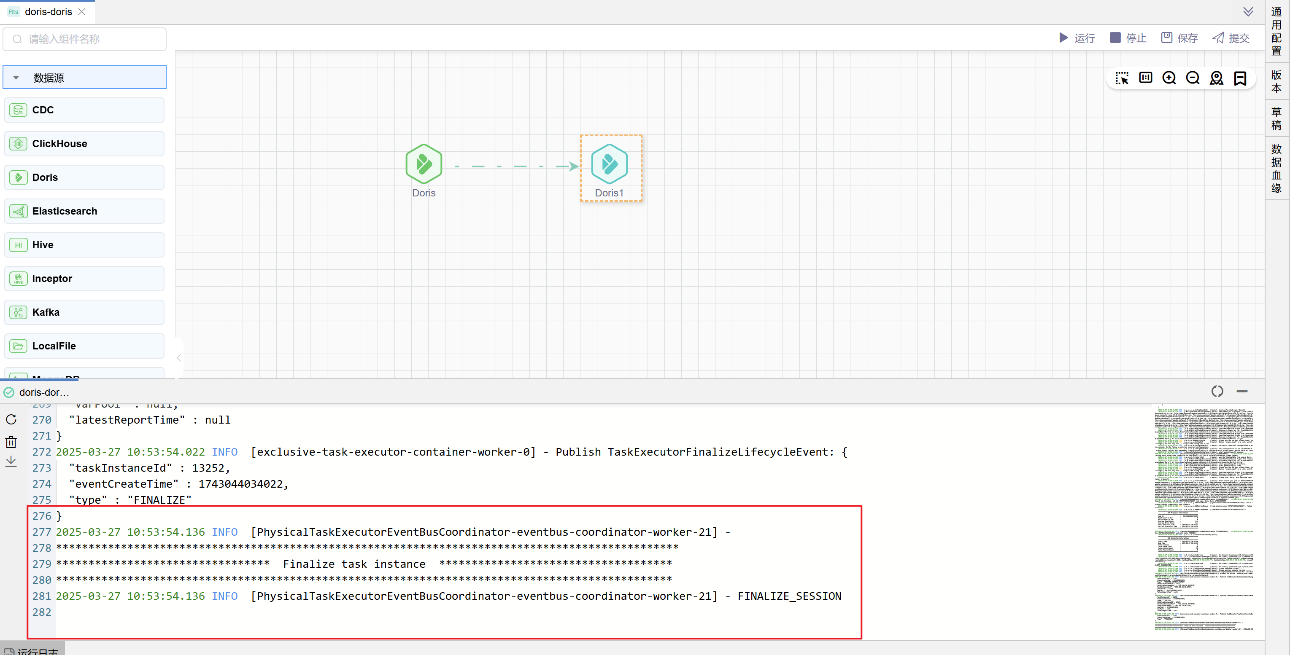This screenshot has height=655, width=1290.
Task: Collapse the 数据源 category
Action: point(16,78)
